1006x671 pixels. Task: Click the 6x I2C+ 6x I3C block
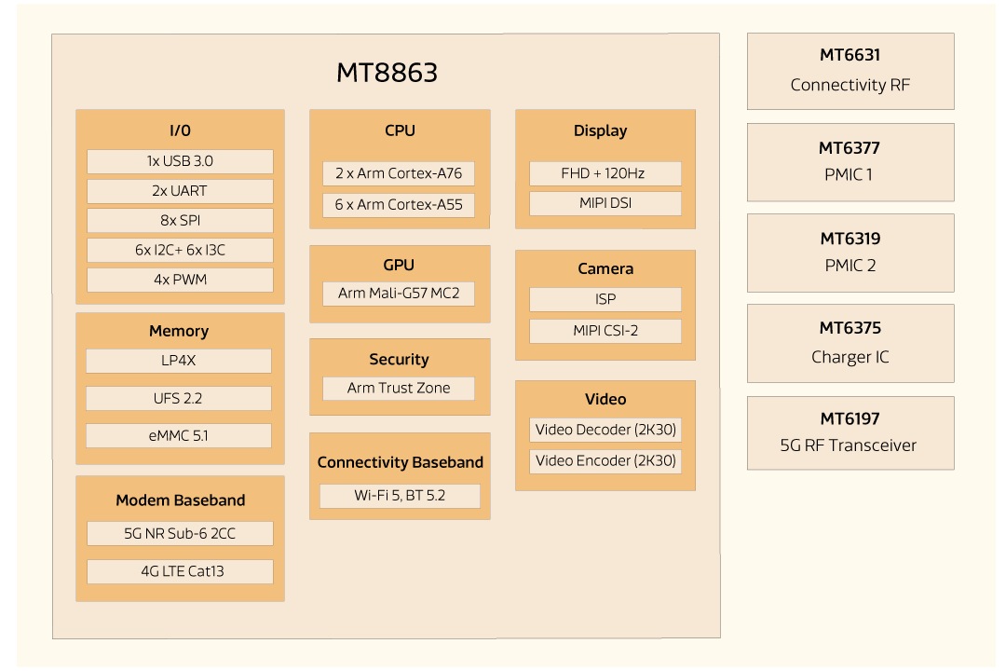point(179,250)
